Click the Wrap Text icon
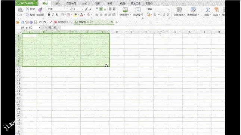Screen dimensions: 241x135 click(138, 10)
